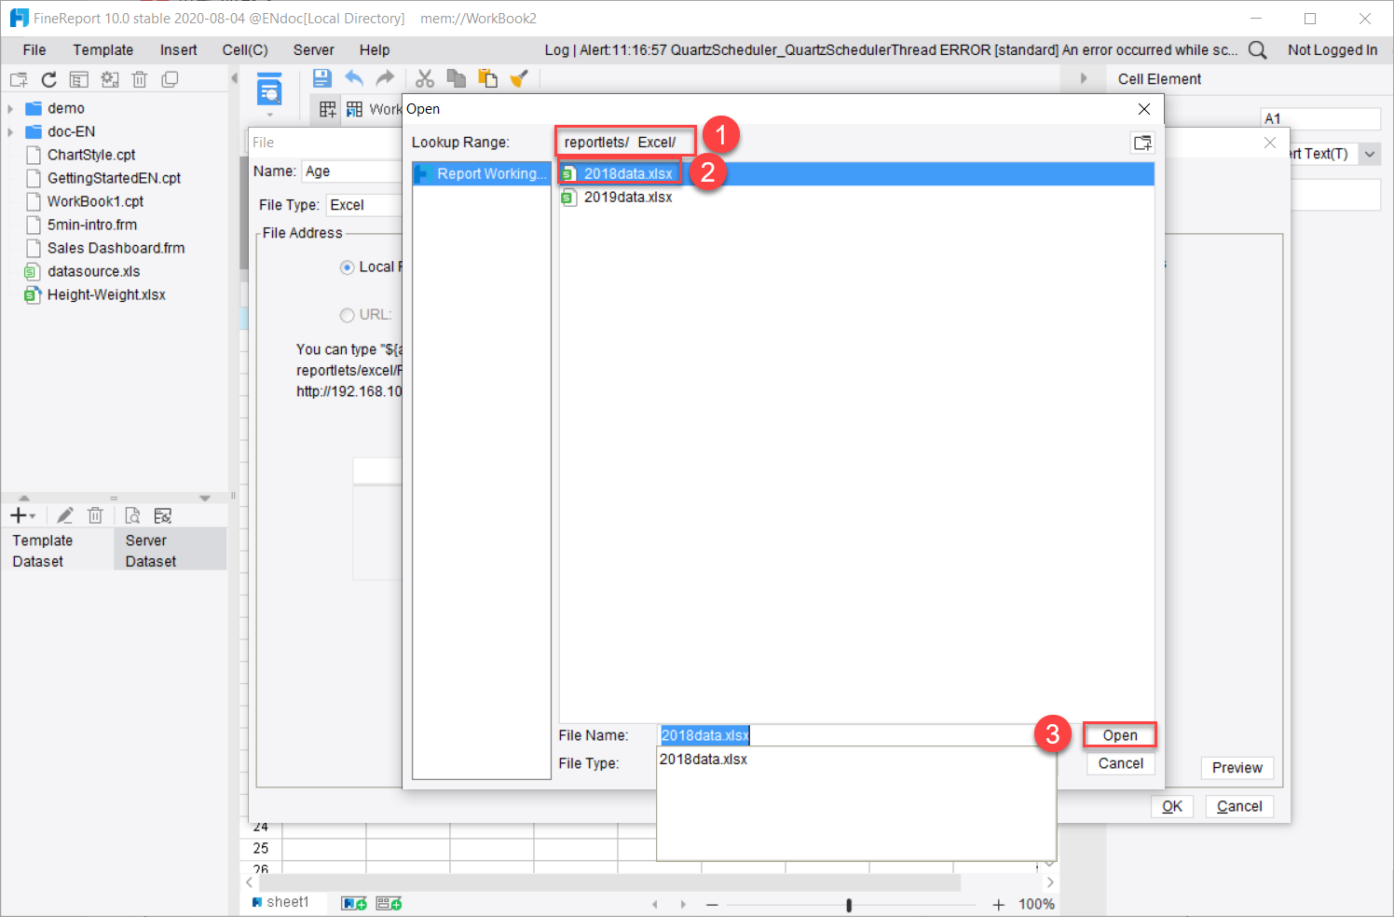Paste from the clipboard icon
Screen dimensions: 1394x917
487,78
